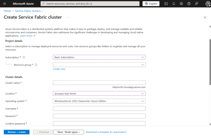The image size is (211, 138).
Task: Click the .italynorth.cloudapp.azure.com suffix text
Action: [x=129, y=87]
